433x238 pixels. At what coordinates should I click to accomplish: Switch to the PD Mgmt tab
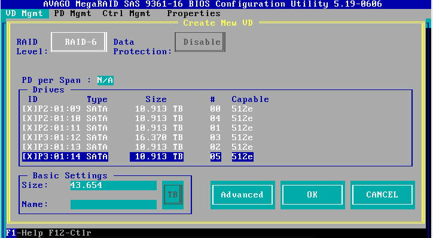pos(72,14)
